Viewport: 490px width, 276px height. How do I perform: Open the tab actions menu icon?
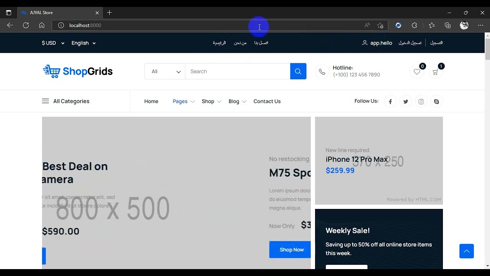click(8, 13)
